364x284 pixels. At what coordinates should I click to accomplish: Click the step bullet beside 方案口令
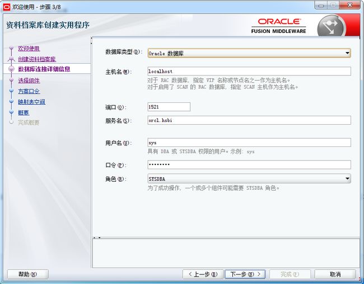(x=11, y=91)
